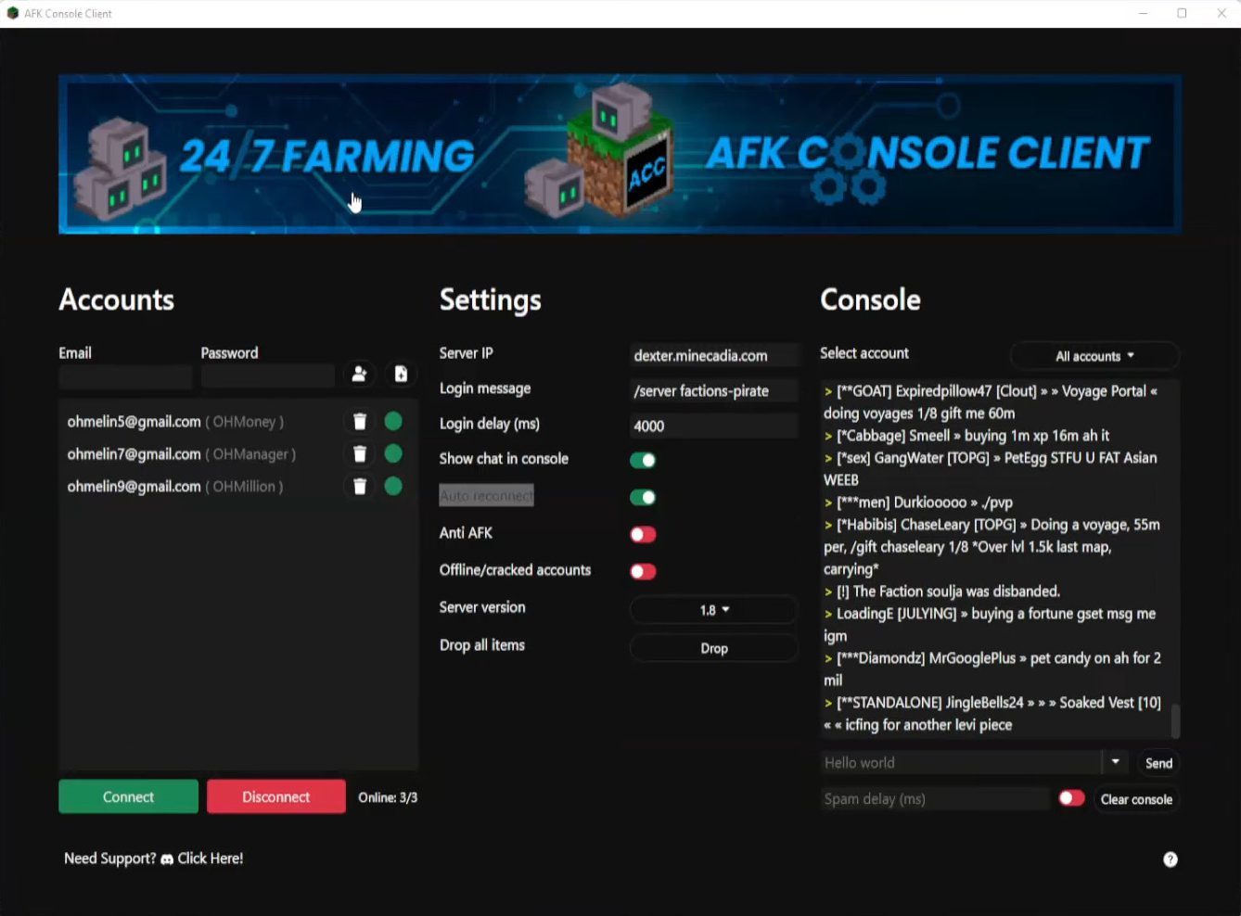Viewport: 1241px width, 916px height.
Task: Click the 24/7 Farming banner image
Action: (620, 154)
